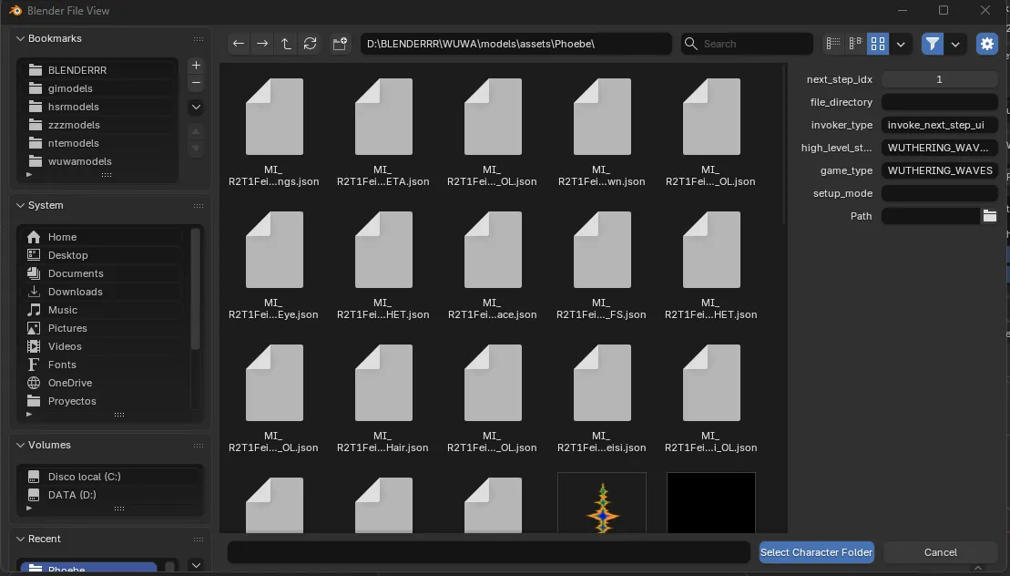Click the Search field
The image size is (1010, 576).
click(x=747, y=44)
